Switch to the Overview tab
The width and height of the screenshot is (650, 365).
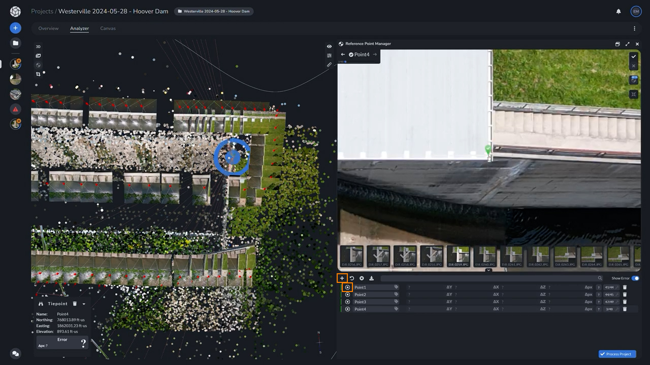point(48,28)
